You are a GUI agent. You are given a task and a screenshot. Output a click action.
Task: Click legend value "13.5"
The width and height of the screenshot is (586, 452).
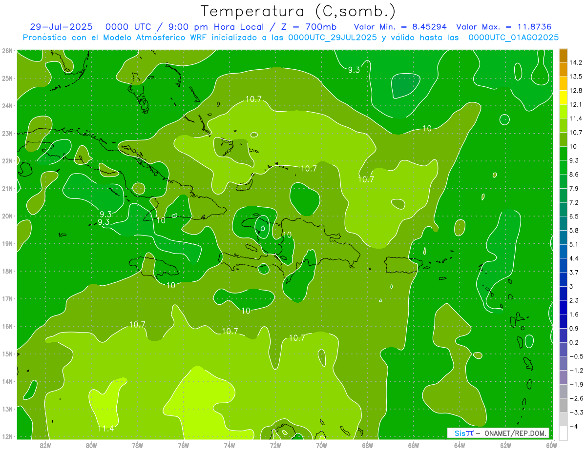[x=575, y=77]
